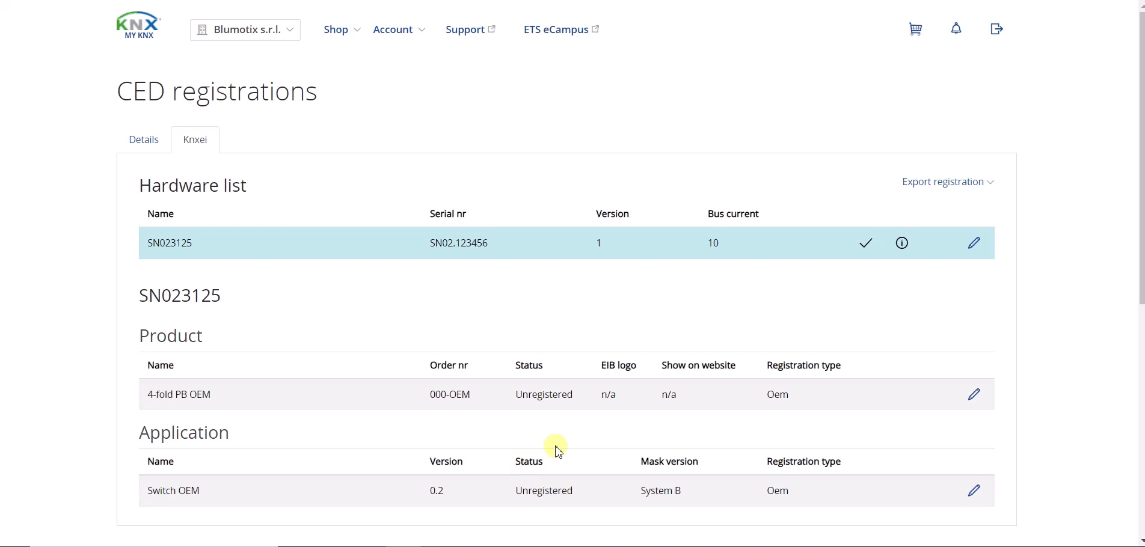Open the notifications bell icon
The width and height of the screenshot is (1145, 547).
(x=956, y=28)
